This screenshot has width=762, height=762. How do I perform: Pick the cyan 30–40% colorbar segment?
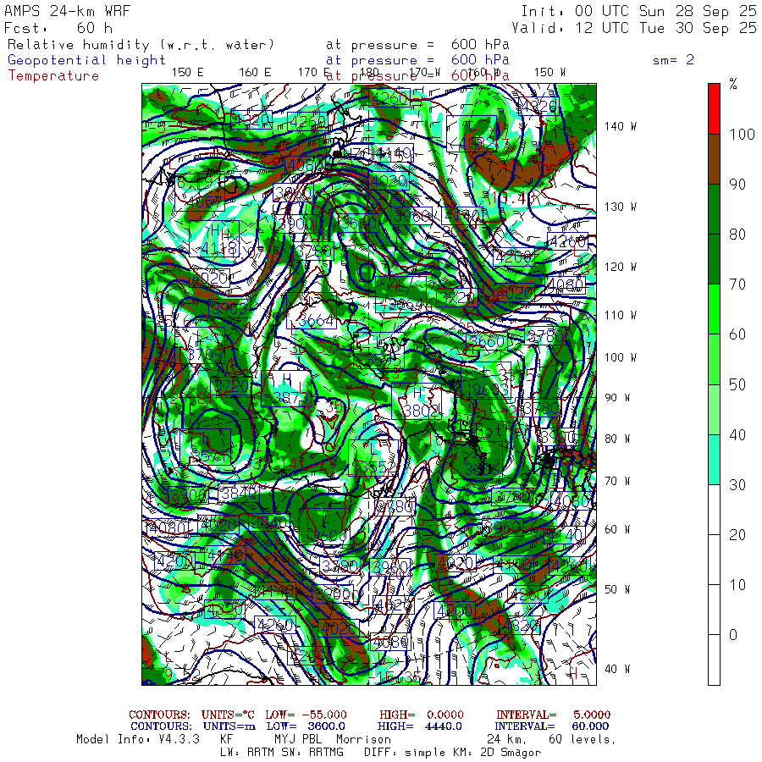(x=714, y=460)
